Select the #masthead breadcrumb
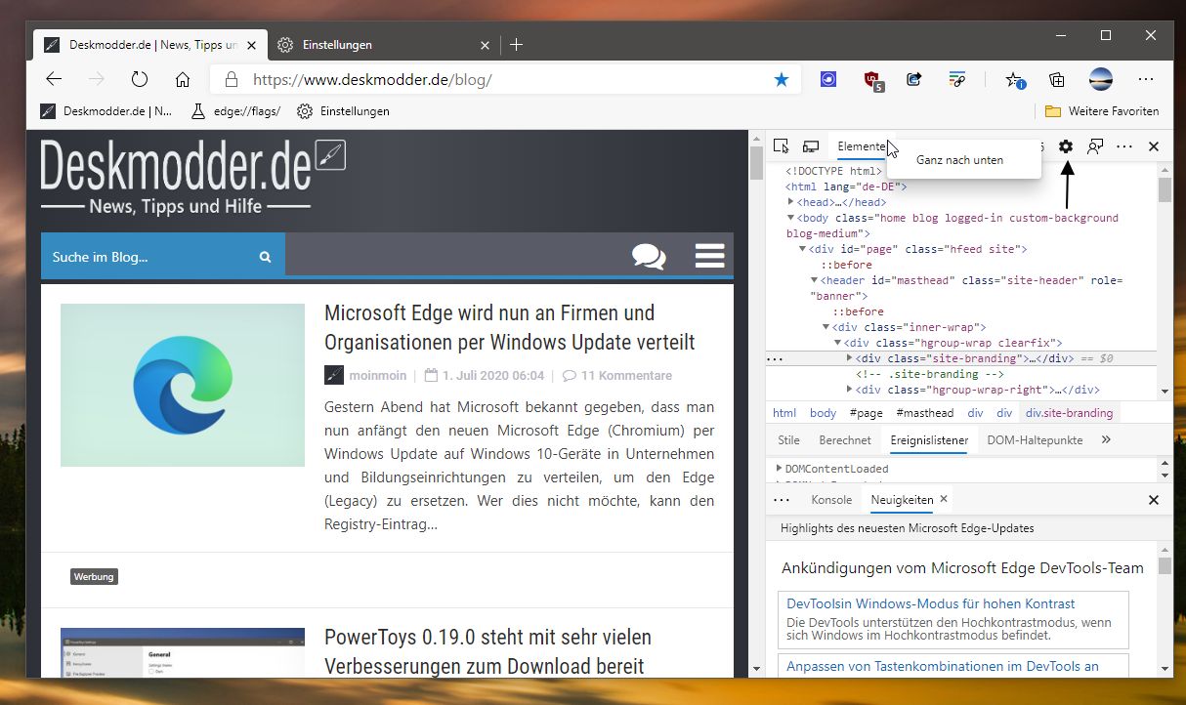This screenshot has height=705, width=1186. click(924, 413)
